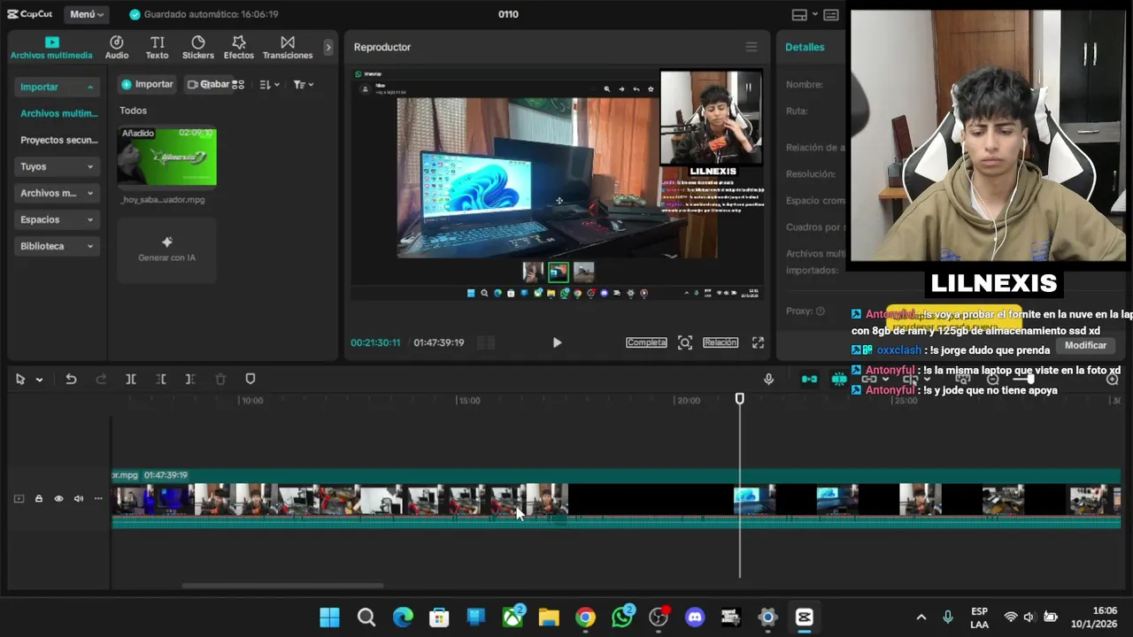Open the Reproductor panel hamburger menu
Screen dimensions: 1133x637
pyautogui.click(x=751, y=47)
